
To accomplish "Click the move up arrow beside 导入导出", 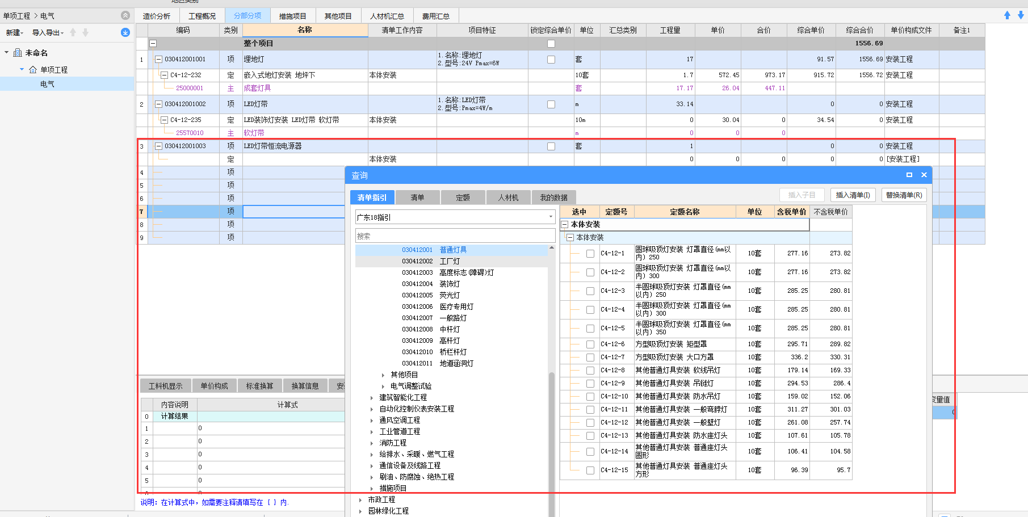I will coord(73,32).
